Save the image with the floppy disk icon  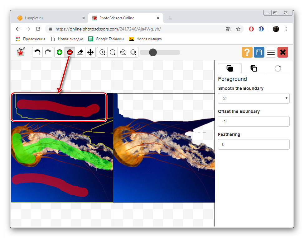[x=259, y=52]
